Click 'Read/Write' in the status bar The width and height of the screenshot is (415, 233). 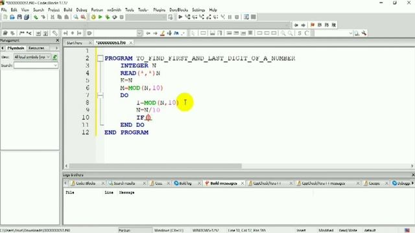tap(348, 230)
